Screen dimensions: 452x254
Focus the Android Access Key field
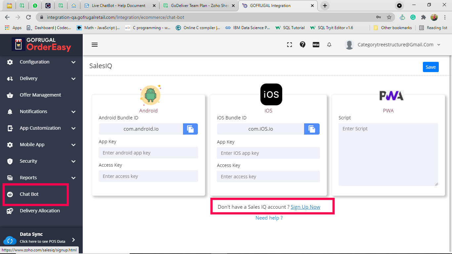pos(148,176)
